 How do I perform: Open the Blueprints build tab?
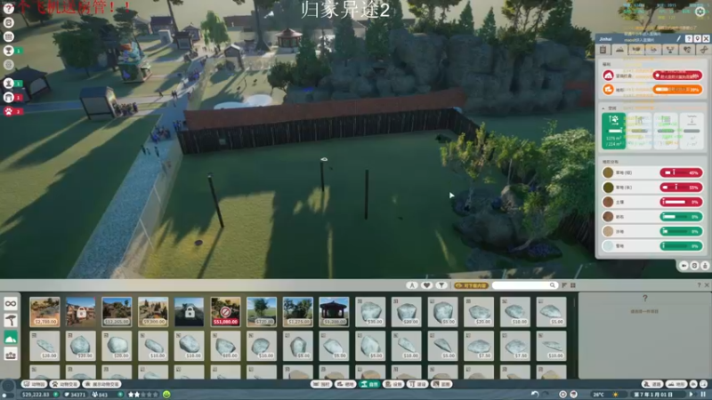click(441, 384)
